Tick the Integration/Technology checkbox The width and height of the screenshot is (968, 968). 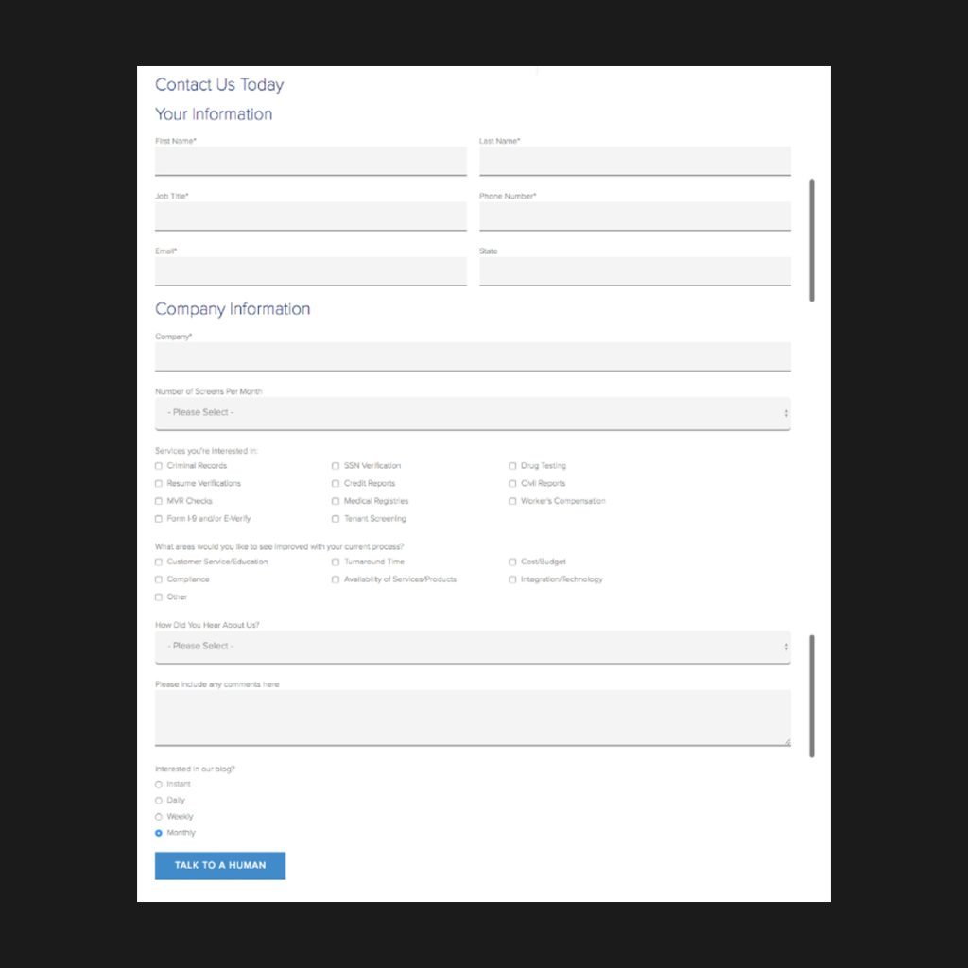[x=512, y=579]
